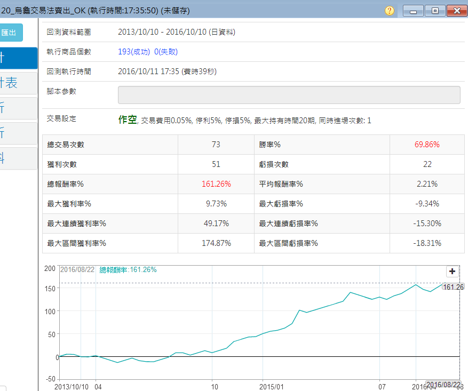Open the sidebar tab ending in 料

(x=18, y=158)
